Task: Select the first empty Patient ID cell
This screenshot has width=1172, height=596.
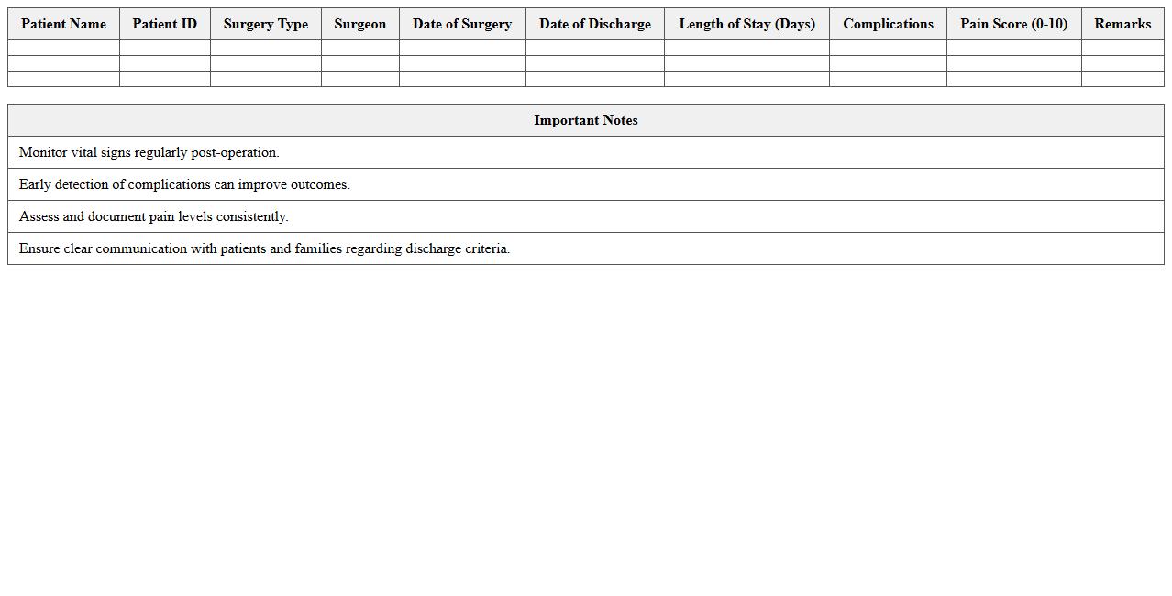Action: (164, 47)
